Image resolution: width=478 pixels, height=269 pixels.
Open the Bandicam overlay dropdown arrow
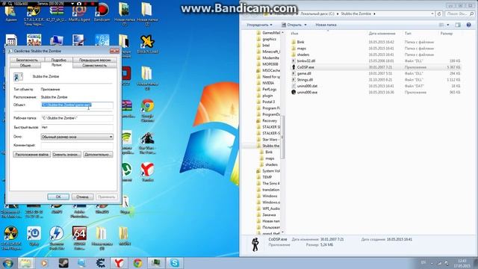(72, 3)
